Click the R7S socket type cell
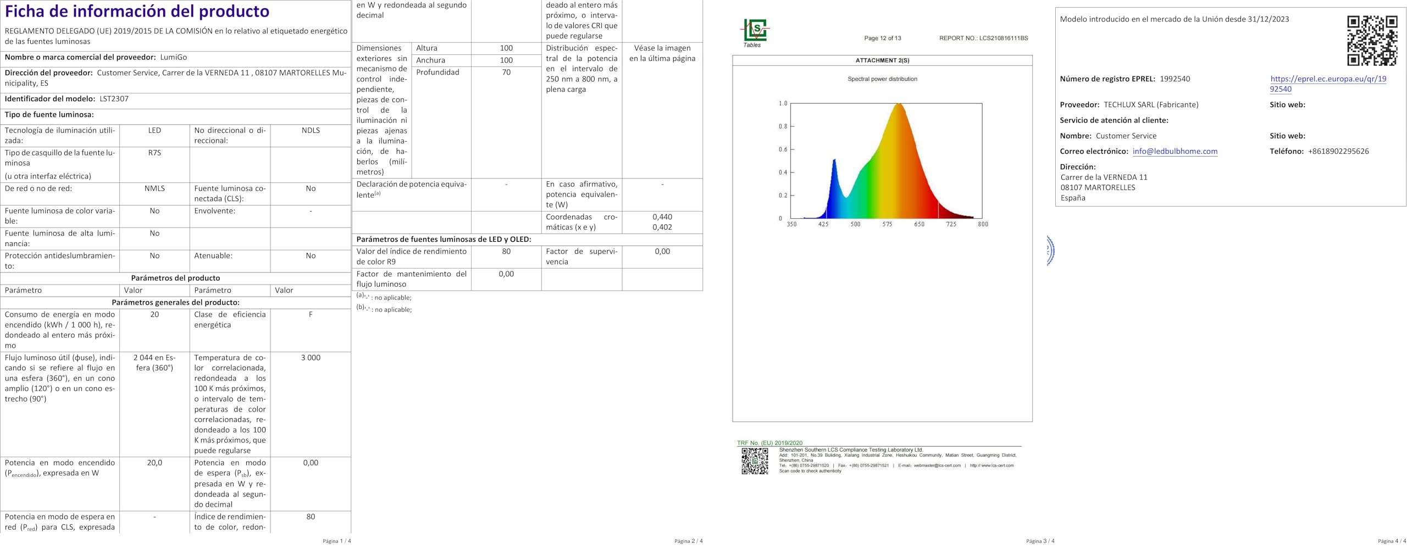The image size is (1407, 550). pyautogui.click(x=154, y=153)
